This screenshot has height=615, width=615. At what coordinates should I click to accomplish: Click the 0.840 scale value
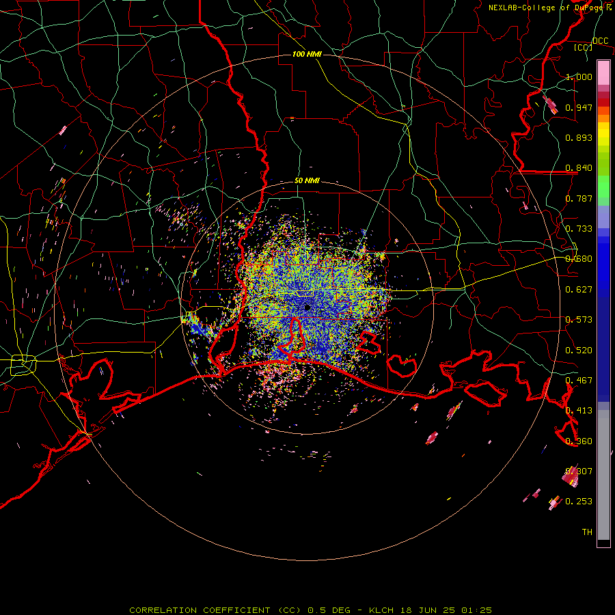pos(579,168)
